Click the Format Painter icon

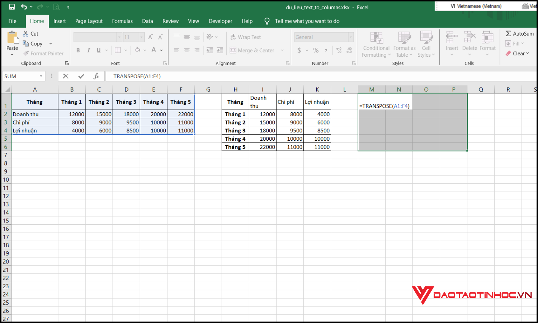point(25,53)
